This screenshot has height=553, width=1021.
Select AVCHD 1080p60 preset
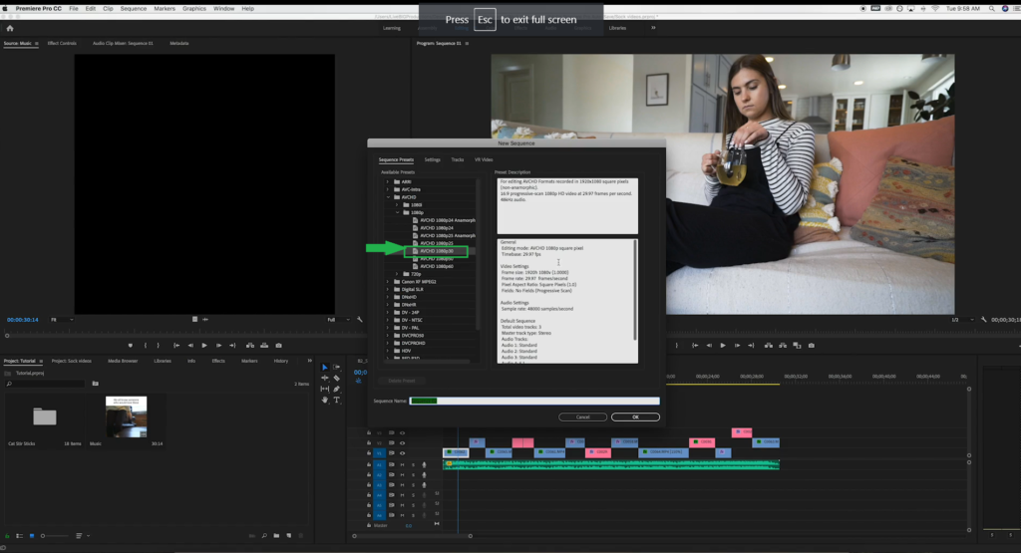[x=437, y=266]
